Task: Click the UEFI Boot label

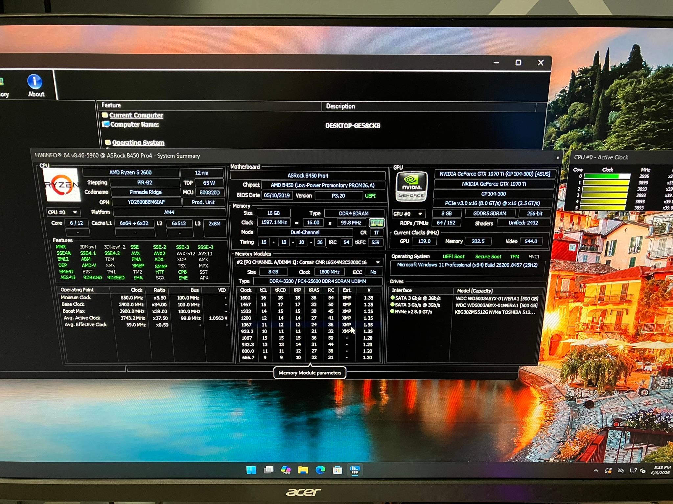Action: click(453, 257)
